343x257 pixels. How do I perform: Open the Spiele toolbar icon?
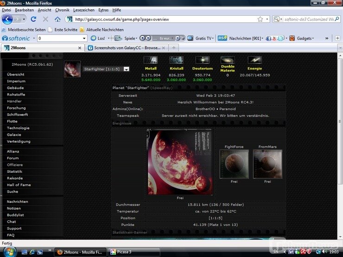tap(118, 38)
